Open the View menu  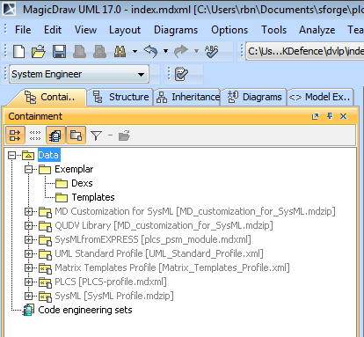[85, 30]
